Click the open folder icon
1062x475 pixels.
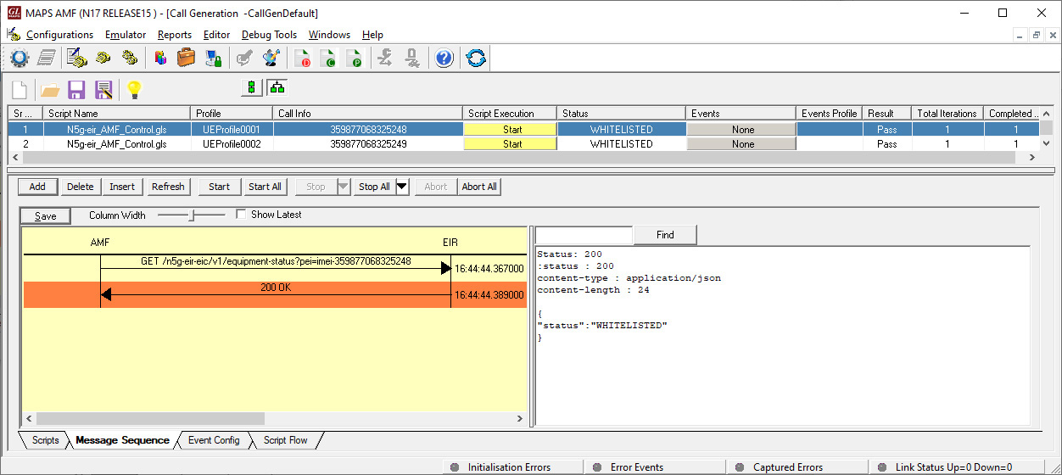(x=50, y=89)
